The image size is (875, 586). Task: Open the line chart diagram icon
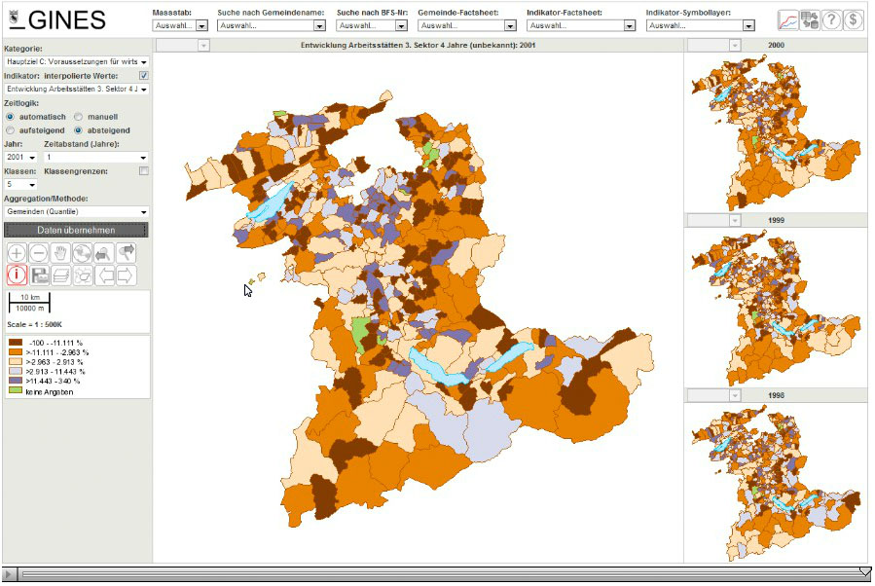pyautogui.click(x=788, y=20)
